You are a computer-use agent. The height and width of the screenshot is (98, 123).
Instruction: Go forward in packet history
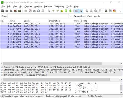58,11
